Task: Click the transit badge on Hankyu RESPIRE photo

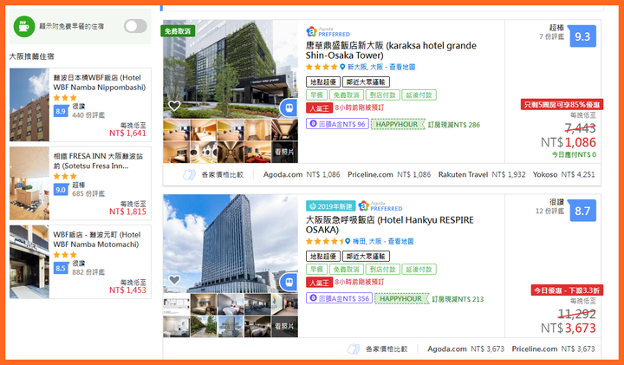Action: point(289,283)
